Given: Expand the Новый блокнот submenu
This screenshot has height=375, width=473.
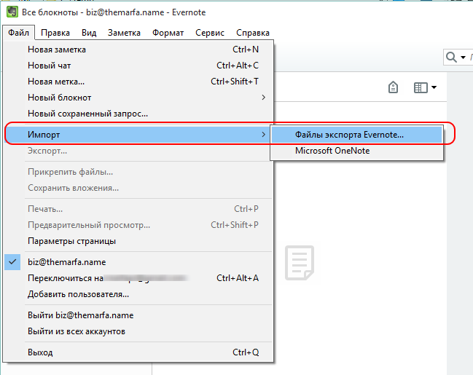Looking at the screenshot, I should [x=138, y=98].
